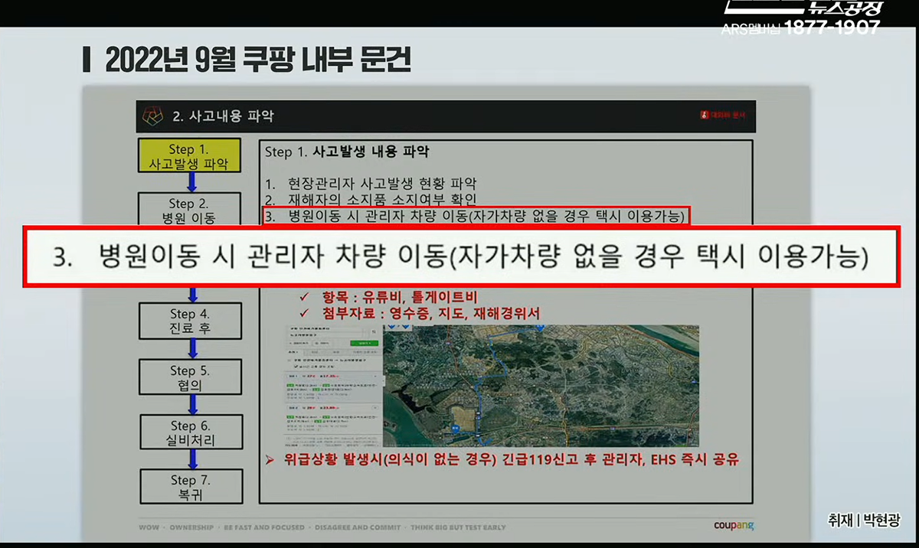Click the checkmark beside 첨부자료 line

pos(304,313)
